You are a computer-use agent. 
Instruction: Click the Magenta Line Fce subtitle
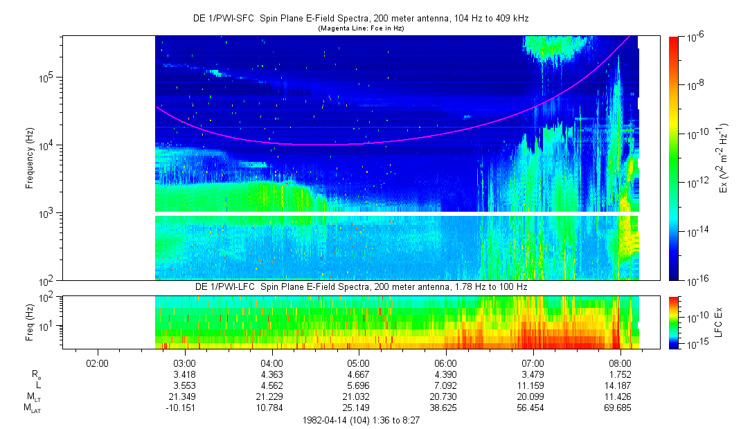(360, 29)
